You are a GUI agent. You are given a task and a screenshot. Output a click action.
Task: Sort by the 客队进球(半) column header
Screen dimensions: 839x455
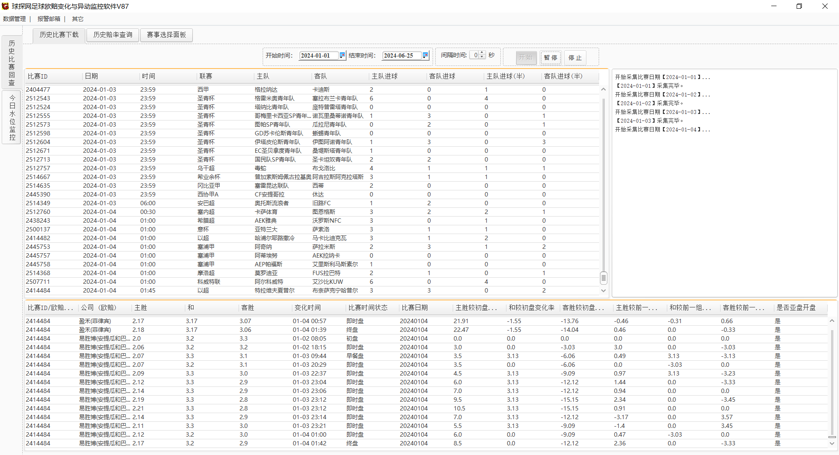pos(570,76)
